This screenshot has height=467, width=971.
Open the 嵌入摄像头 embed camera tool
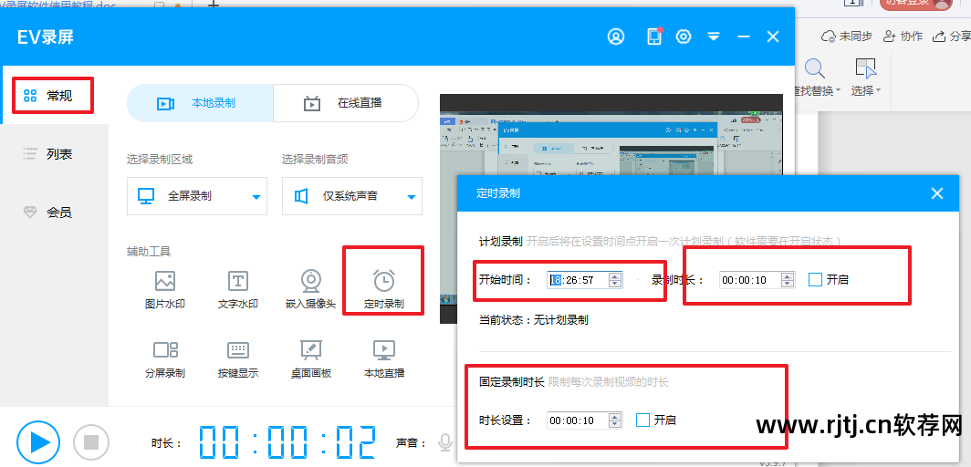(x=311, y=290)
